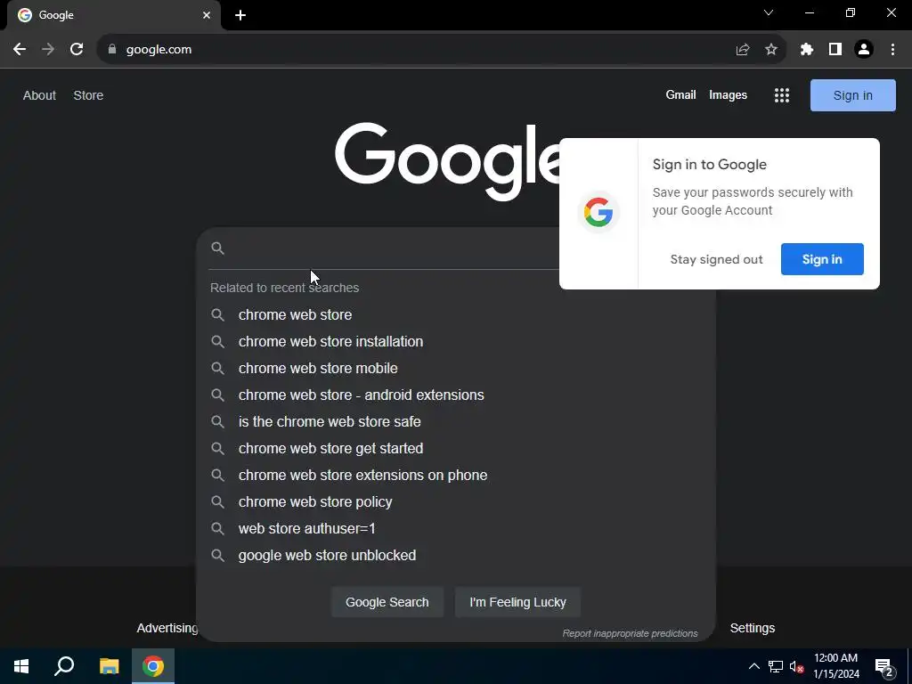Click I'm Feeling Lucky
This screenshot has height=684, width=912.
pyautogui.click(x=517, y=602)
